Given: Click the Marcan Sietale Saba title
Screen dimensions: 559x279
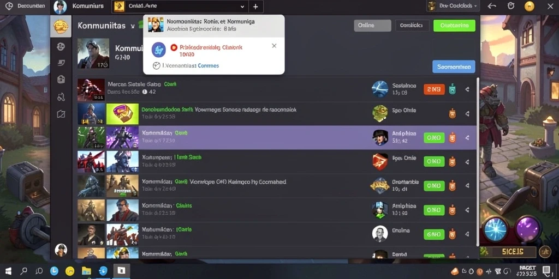Looking at the screenshot, I should 134,84.
